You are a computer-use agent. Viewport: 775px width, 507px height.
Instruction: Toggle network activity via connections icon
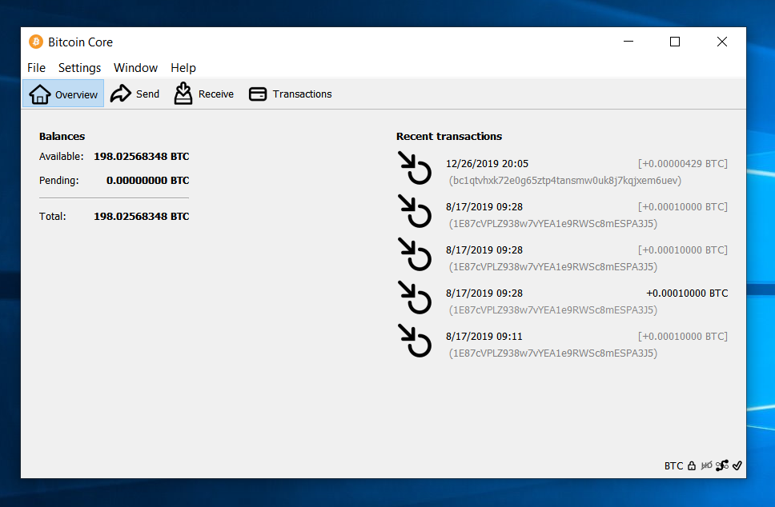coord(722,465)
